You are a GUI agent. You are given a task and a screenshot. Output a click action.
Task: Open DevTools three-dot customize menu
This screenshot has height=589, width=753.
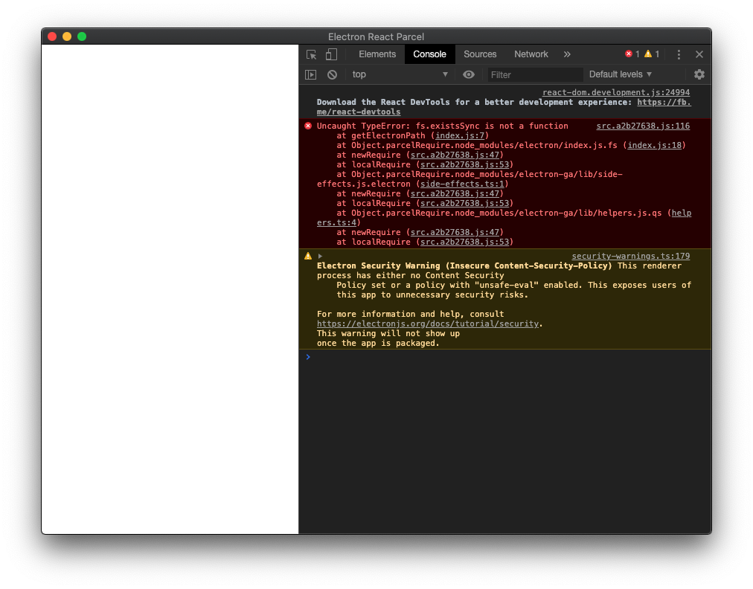(x=679, y=55)
